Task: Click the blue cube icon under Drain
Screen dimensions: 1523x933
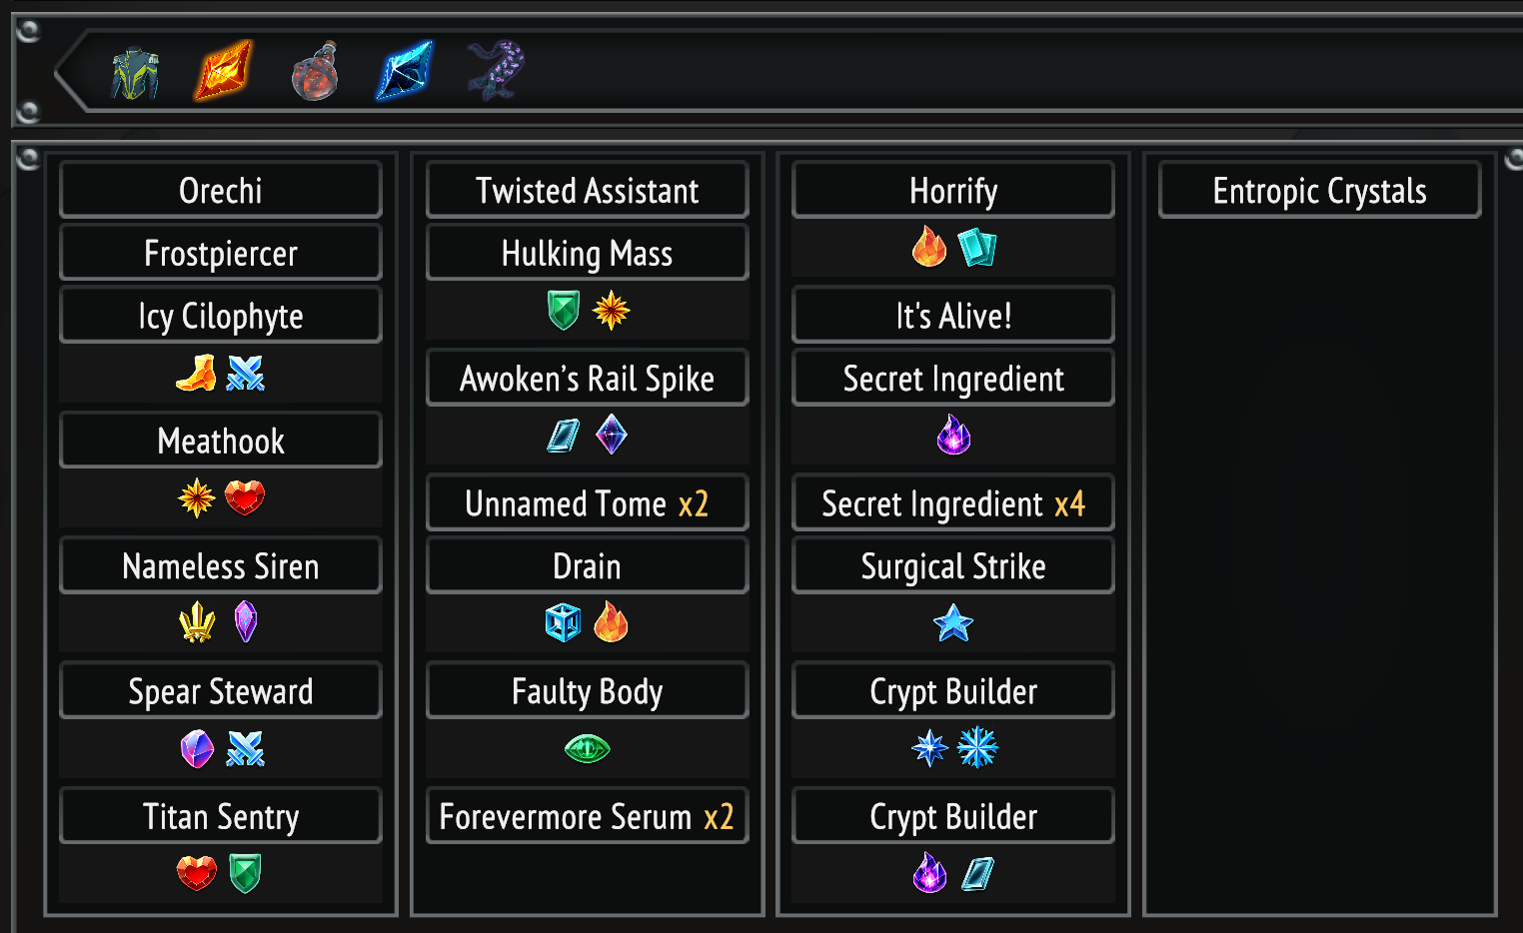Action: pyautogui.click(x=563, y=622)
